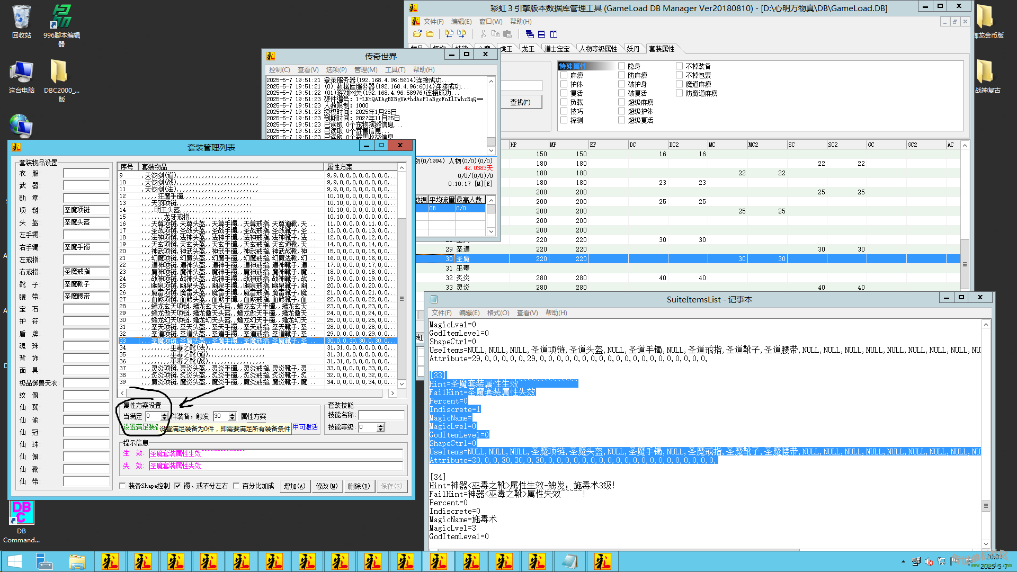Screen dimensions: 1017x572
Task: Increase the 技能等级 stepper value
Action: tap(381, 425)
